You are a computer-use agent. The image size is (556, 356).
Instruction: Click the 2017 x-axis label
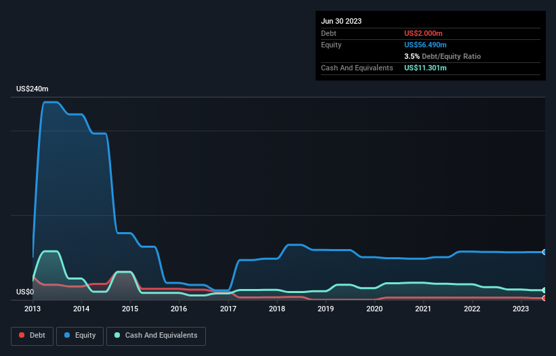228,309
